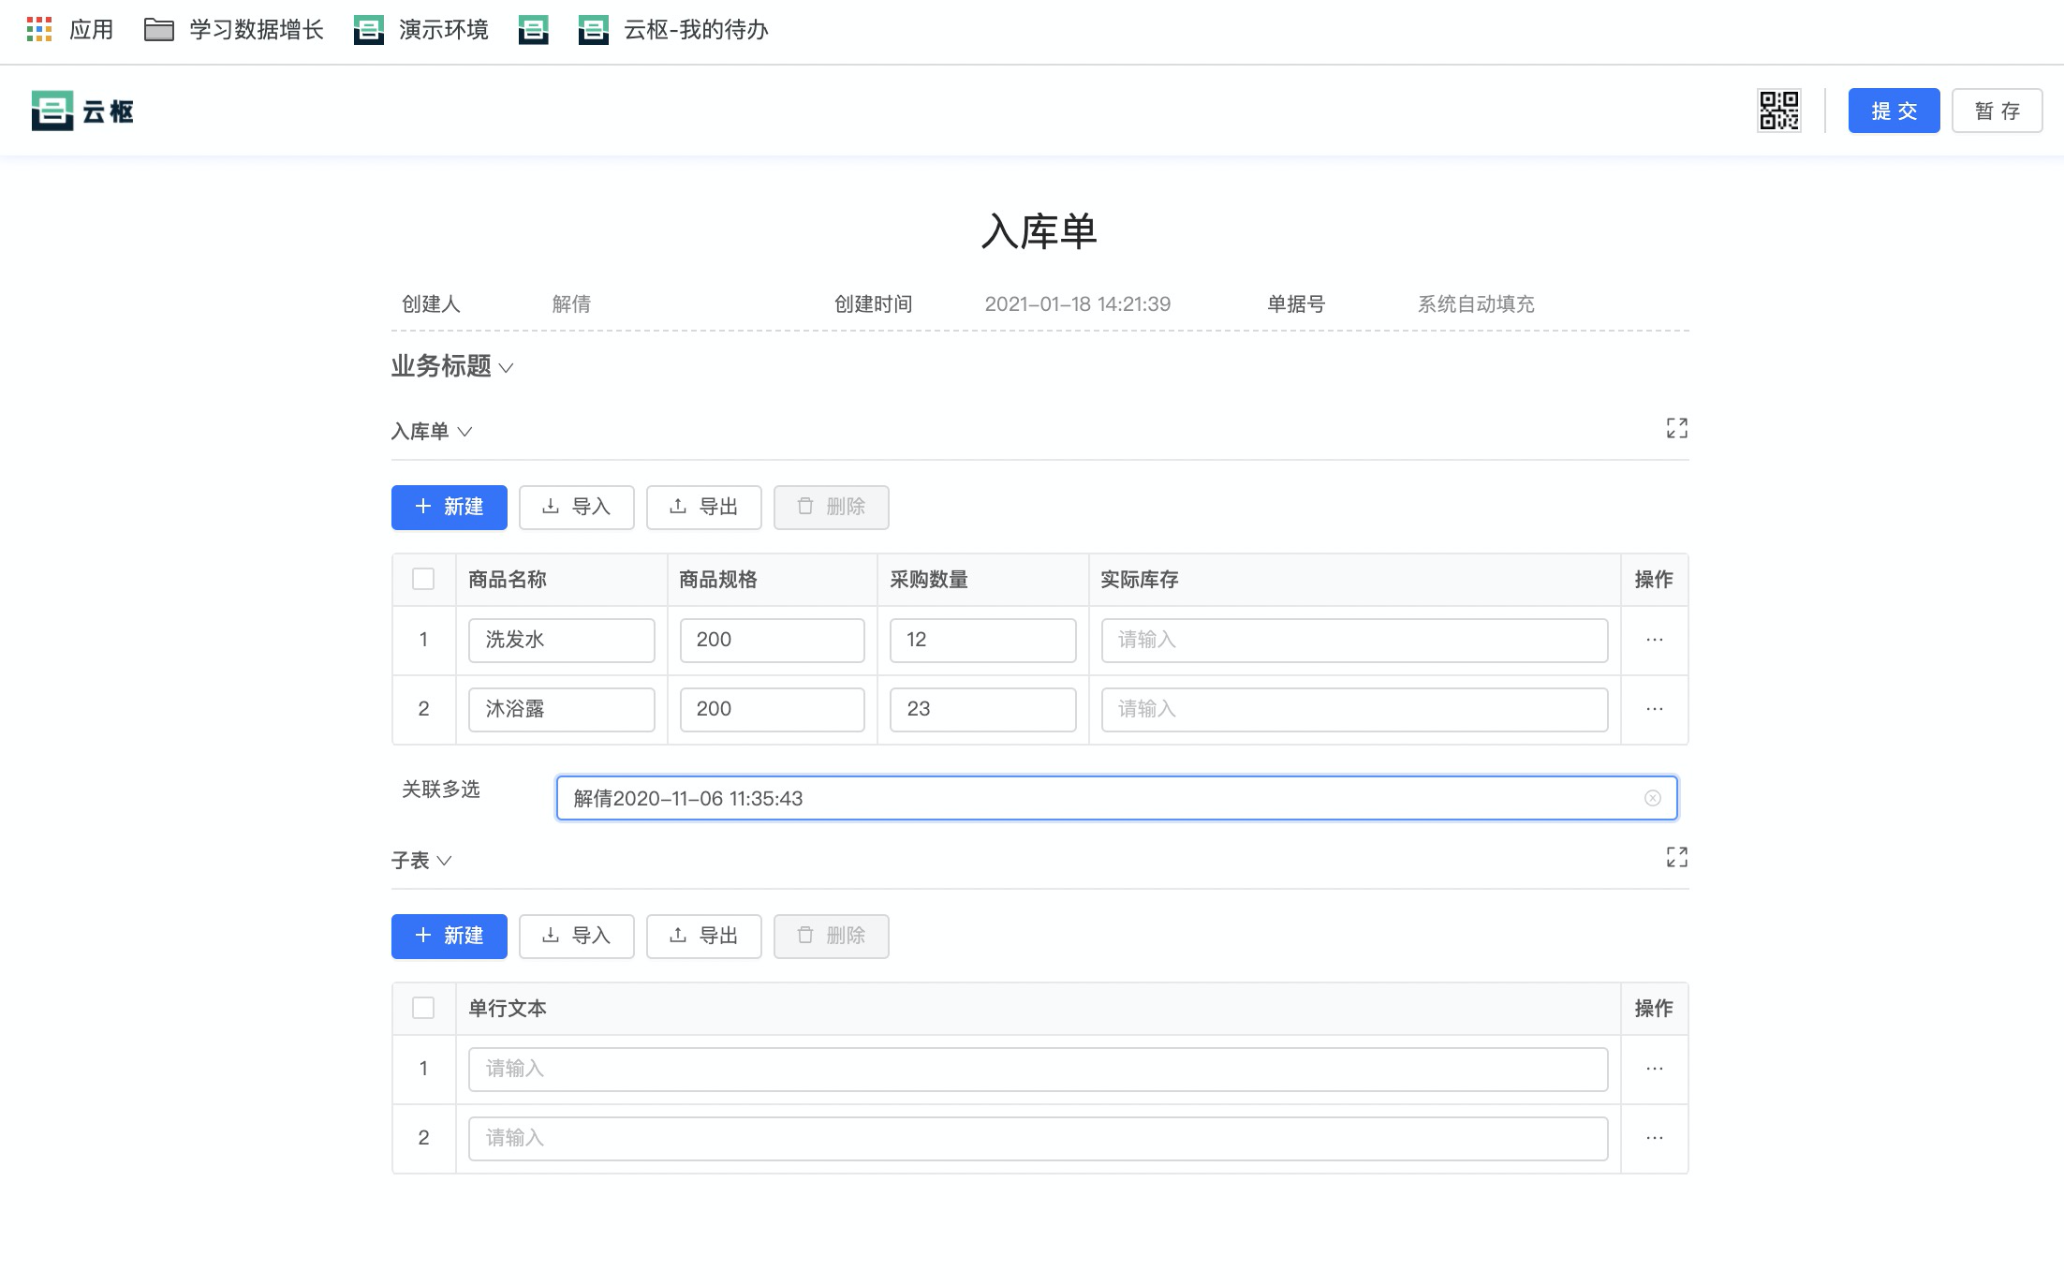Click 删除 in 子表 toolbar

[832, 936]
